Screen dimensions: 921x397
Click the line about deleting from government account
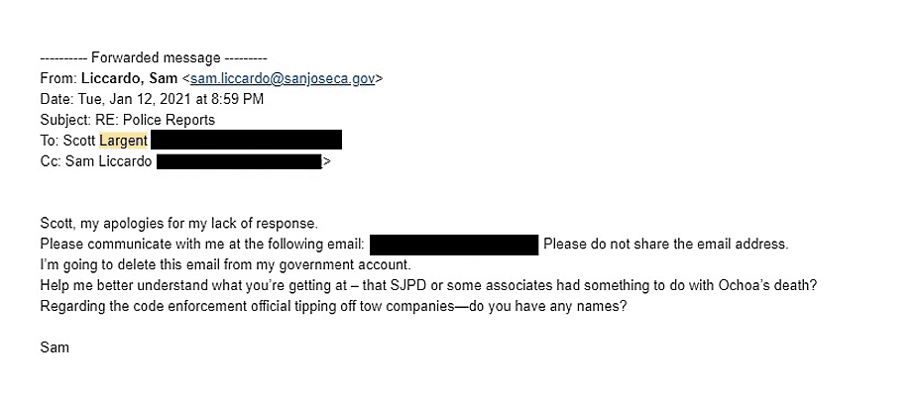click(x=226, y=264)
